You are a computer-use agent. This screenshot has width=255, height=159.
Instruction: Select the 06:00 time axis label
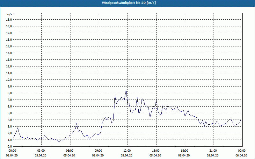(70, 151)
